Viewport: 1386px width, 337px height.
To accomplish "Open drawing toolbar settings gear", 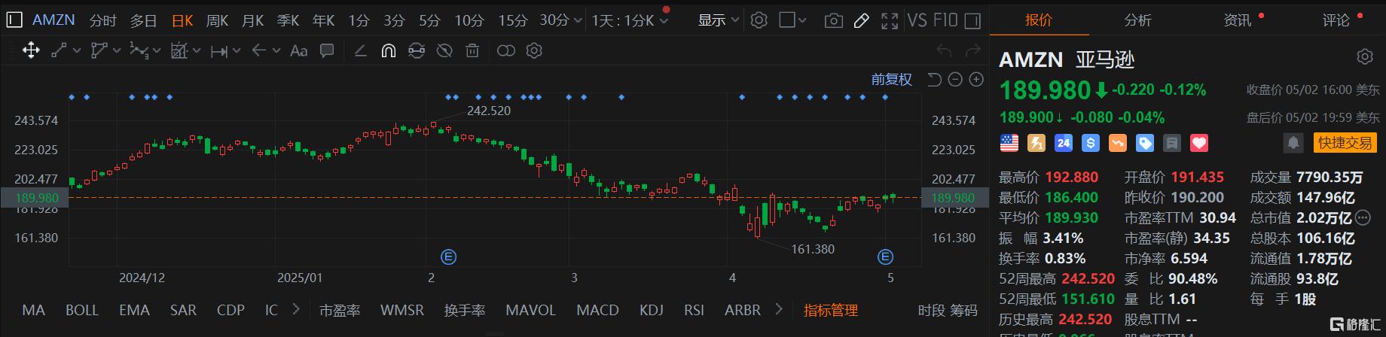I will 534,51.
